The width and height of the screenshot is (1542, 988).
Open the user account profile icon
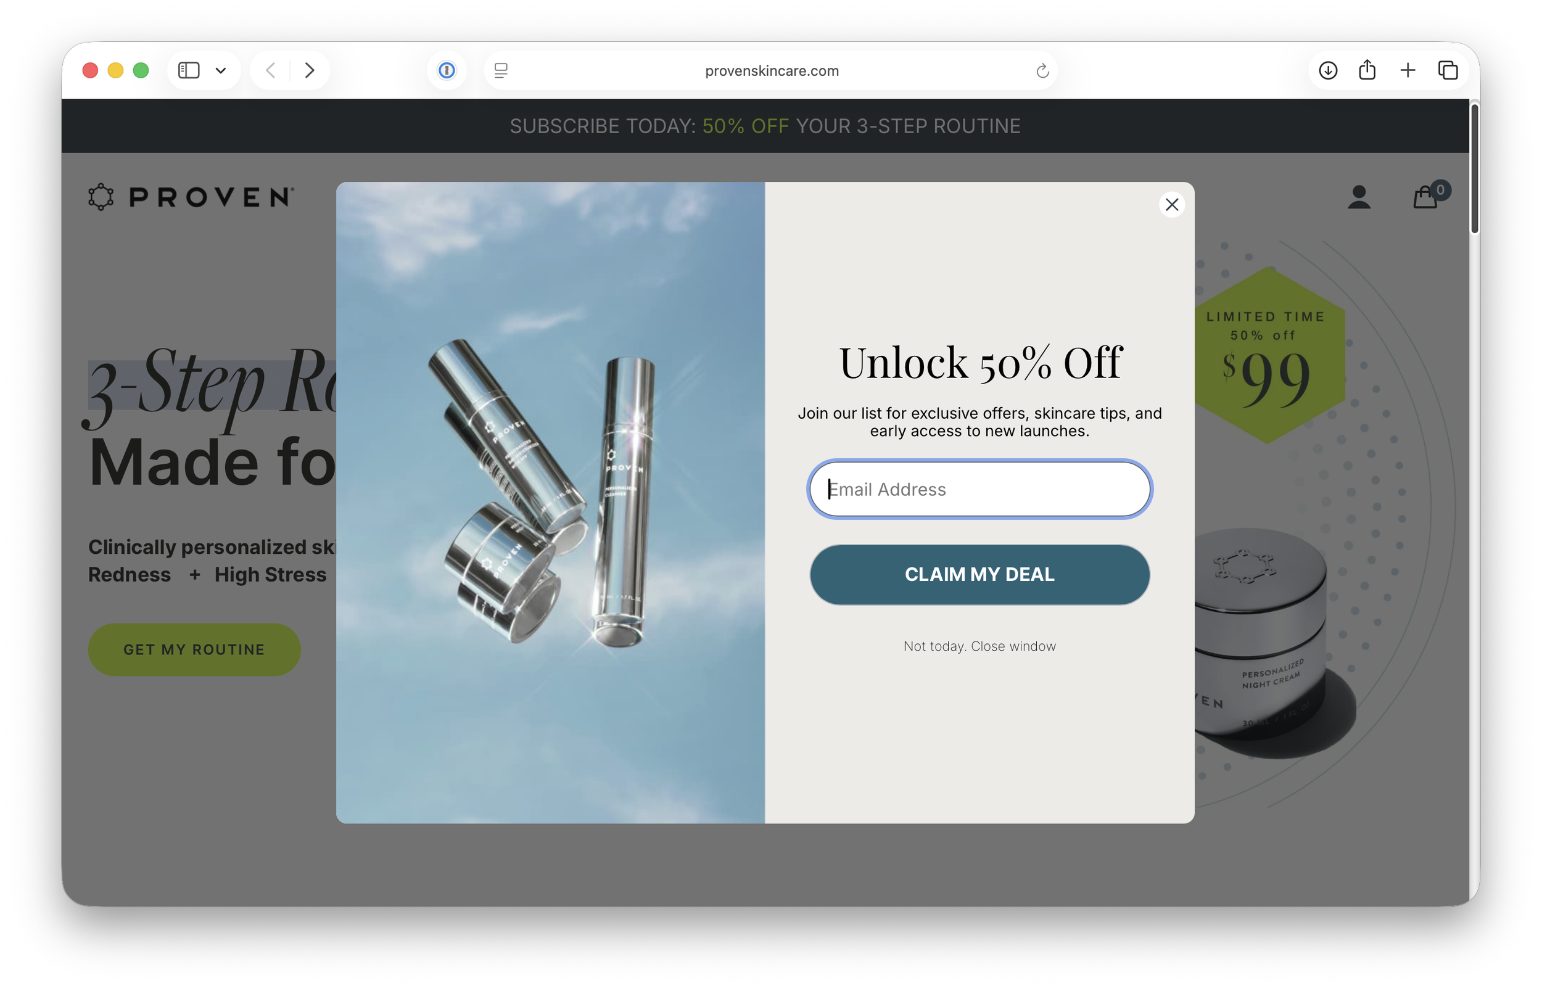point(1359,197)
